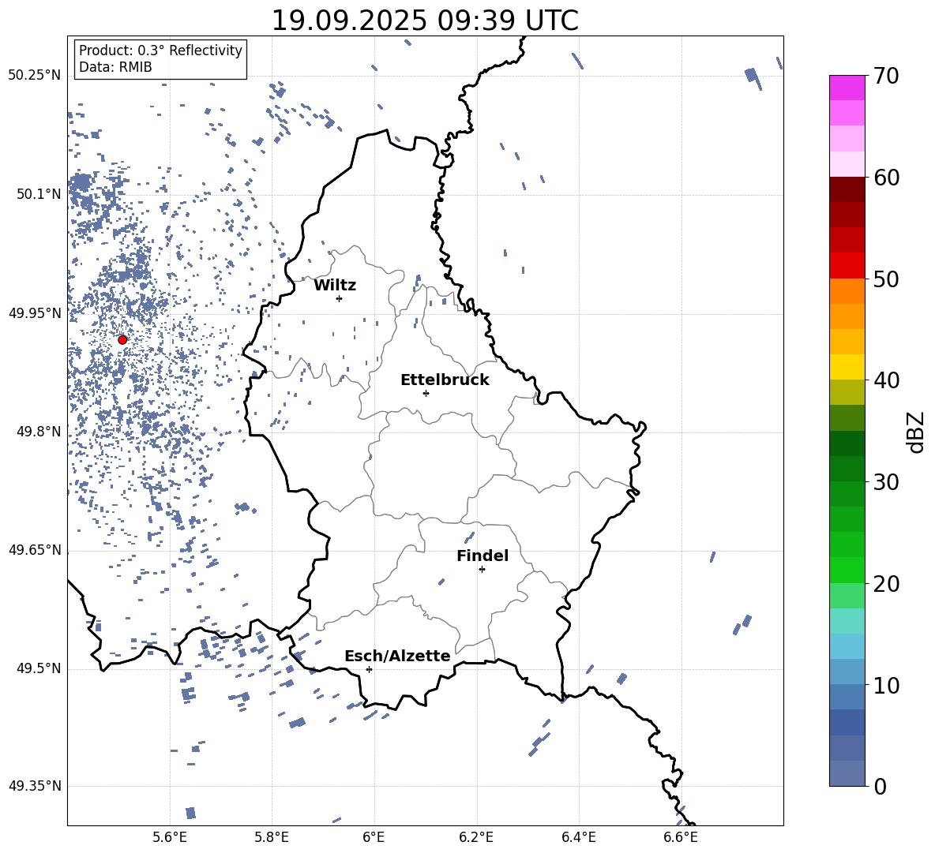Click the Esch/Alzette station cross marker

click(x=369, y=669)
